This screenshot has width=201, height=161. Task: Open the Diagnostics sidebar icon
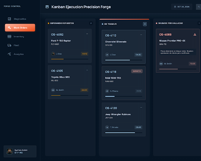point(9,19)
